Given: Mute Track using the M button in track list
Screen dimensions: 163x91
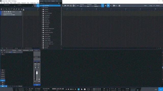Looking at the screenshot, I should pos(5,12).
